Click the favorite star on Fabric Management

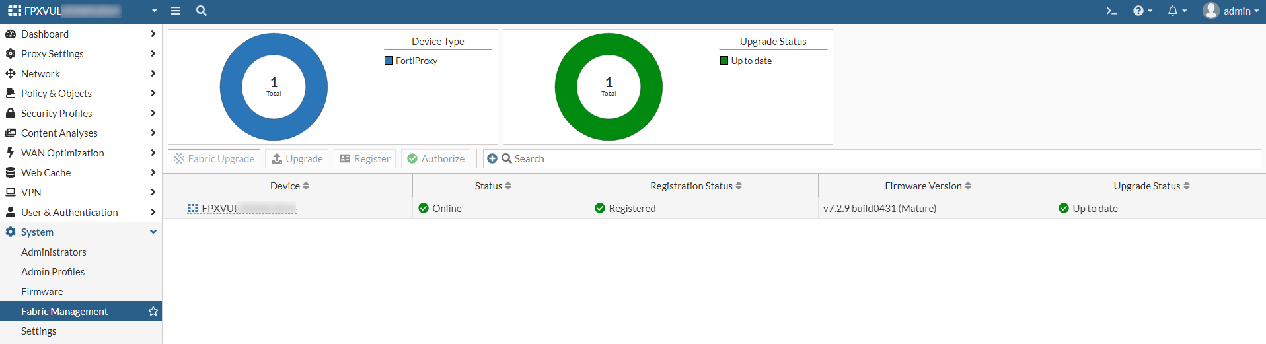pyautogui.click(x=153, y=311)
